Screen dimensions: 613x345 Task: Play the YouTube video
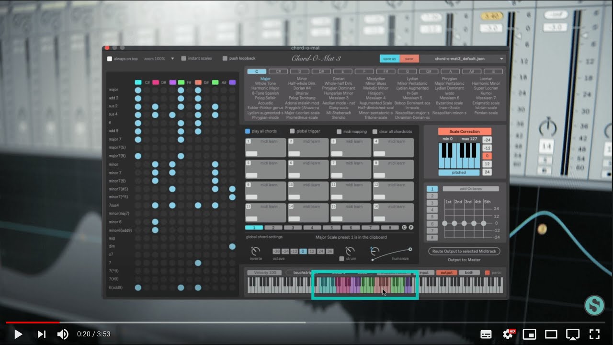coord(18,334)
